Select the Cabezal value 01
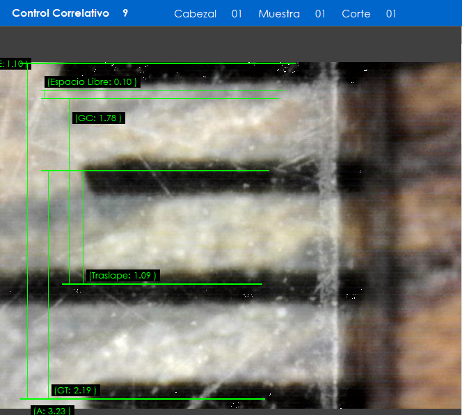462x415 pixels. pos(237,14)
